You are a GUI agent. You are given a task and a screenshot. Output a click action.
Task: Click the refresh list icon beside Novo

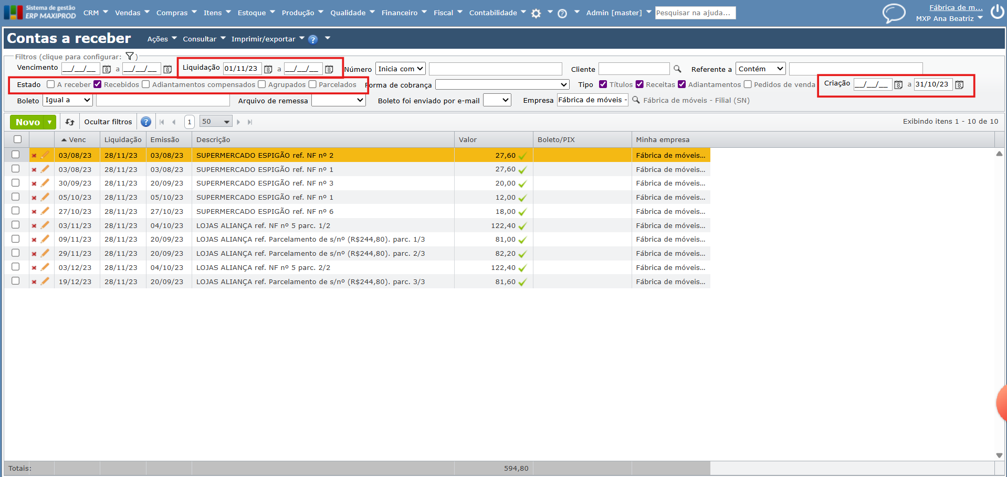[70, 122]
